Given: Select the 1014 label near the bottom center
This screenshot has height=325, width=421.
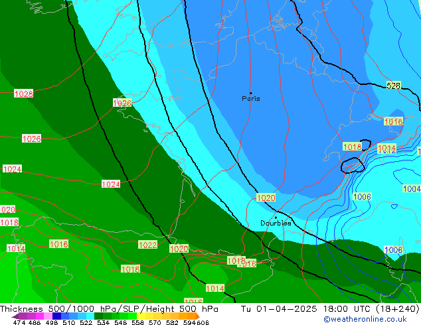Looking at the screenshot, I should point(215,289).
